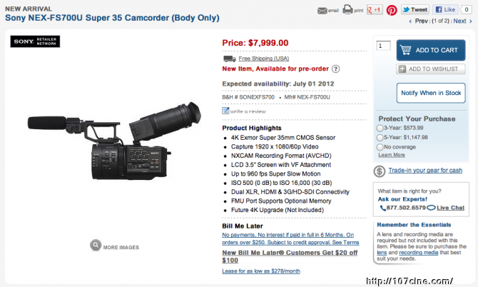Select 3-Year $573.99 protection plan
Screen dimensions: 478x287
(380, 128)
